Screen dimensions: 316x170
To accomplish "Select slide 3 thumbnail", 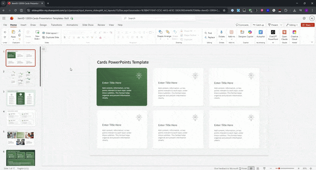I will (21, 98).
